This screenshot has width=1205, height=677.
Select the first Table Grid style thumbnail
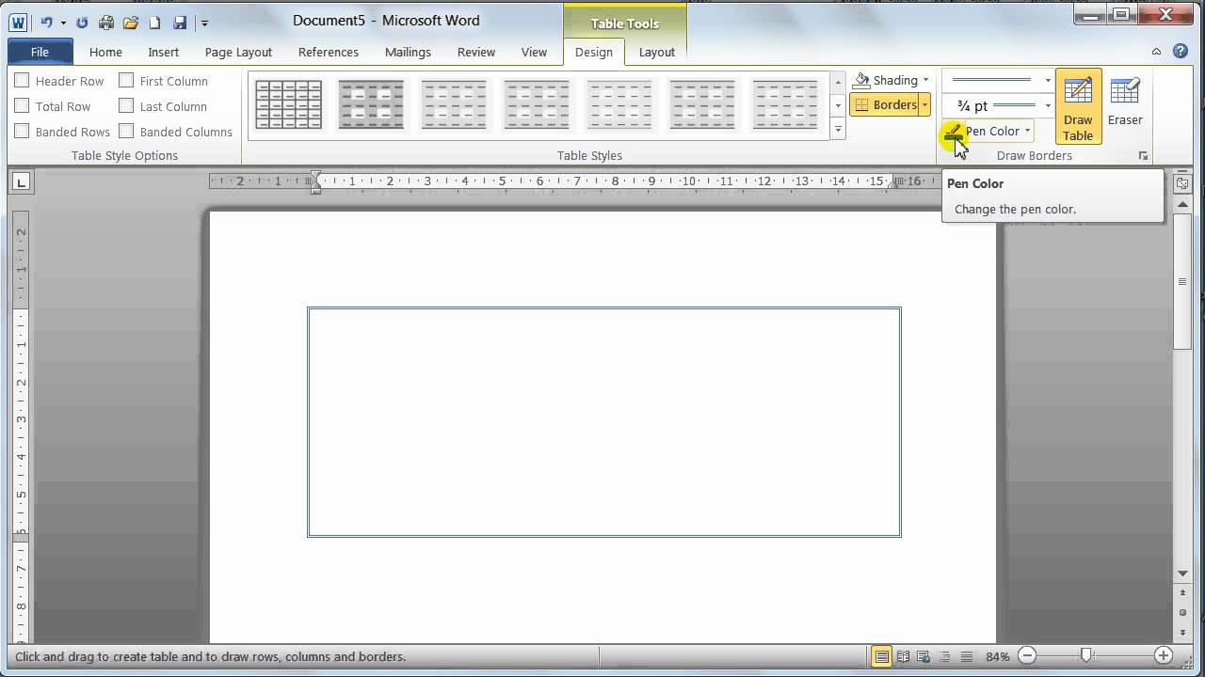point(289,104)
